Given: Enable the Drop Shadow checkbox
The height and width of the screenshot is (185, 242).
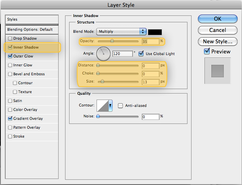Looking at the screenshot, I should tap(10, 38).
